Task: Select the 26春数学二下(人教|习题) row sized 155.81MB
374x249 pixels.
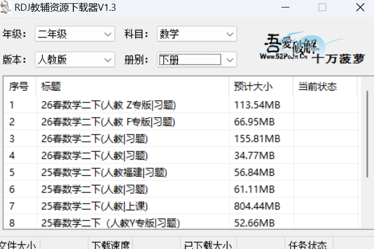Action: [x=181, y=139]
